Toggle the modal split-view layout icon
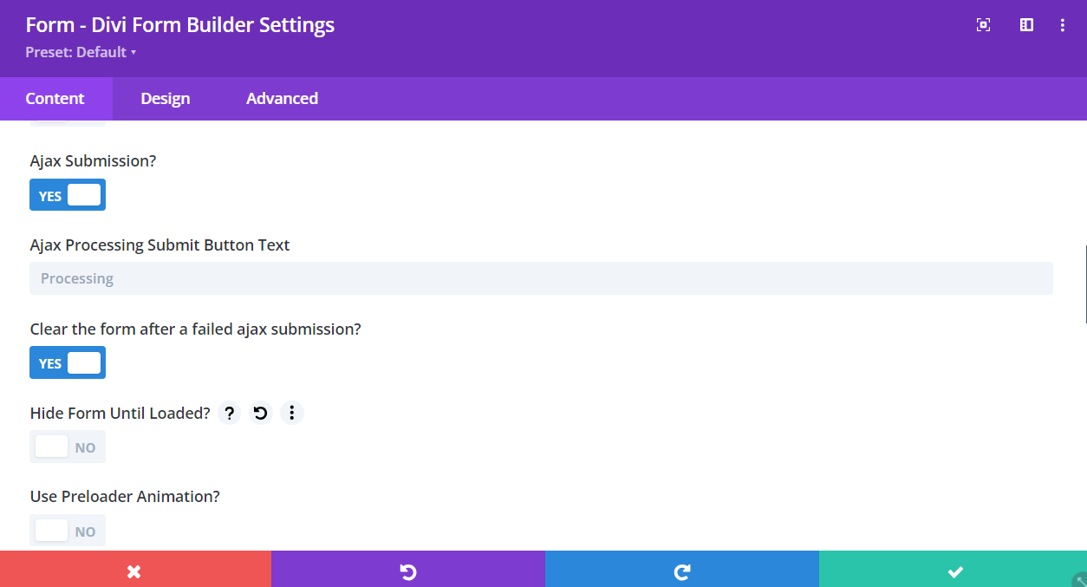The width and height of the screenshot is (1087, 587). (1025, 24)
